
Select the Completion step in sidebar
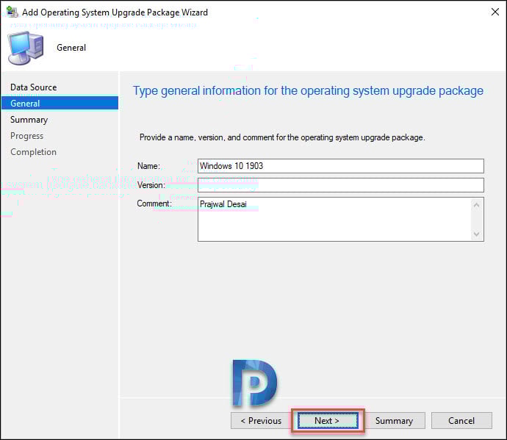click(33, 152)
